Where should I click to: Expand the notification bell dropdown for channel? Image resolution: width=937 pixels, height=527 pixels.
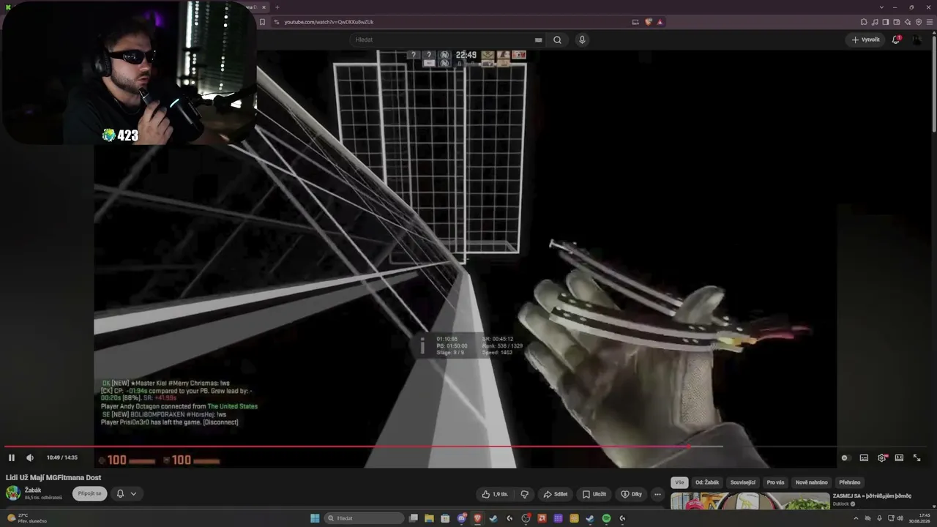[x=126, y=493]
